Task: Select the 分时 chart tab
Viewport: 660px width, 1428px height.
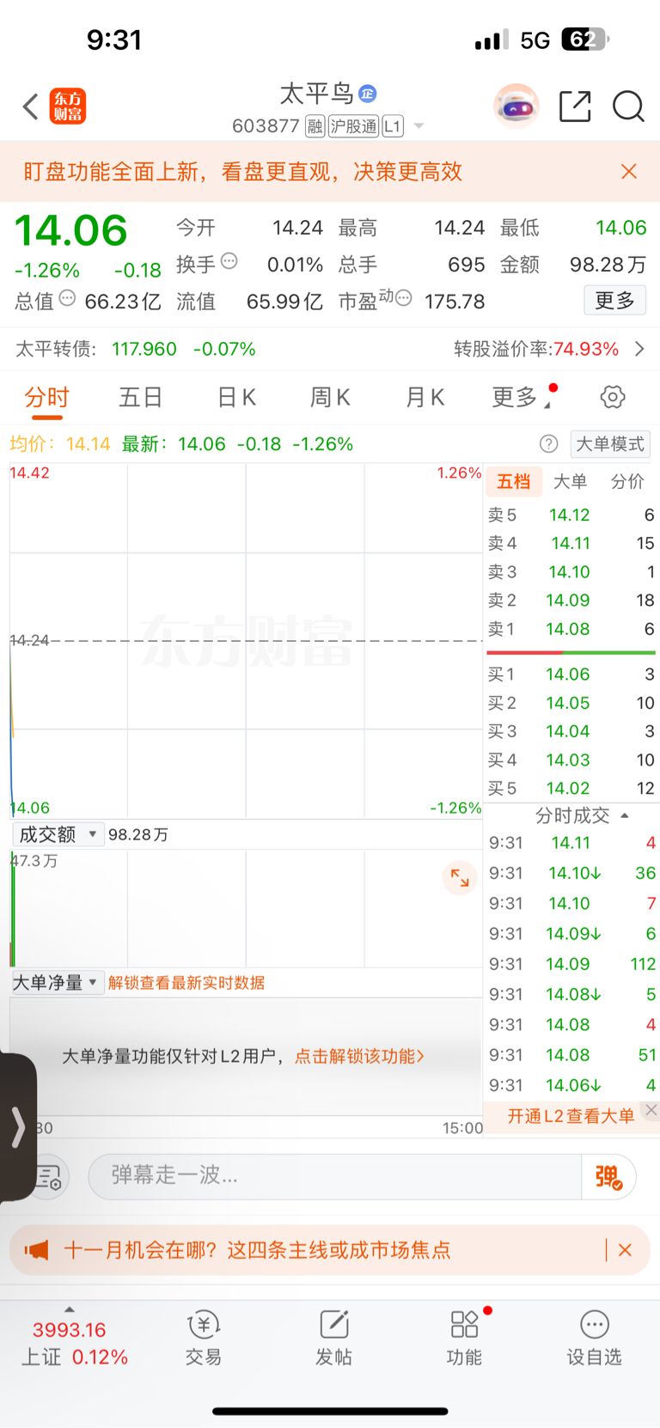Action: pos(46,398)
